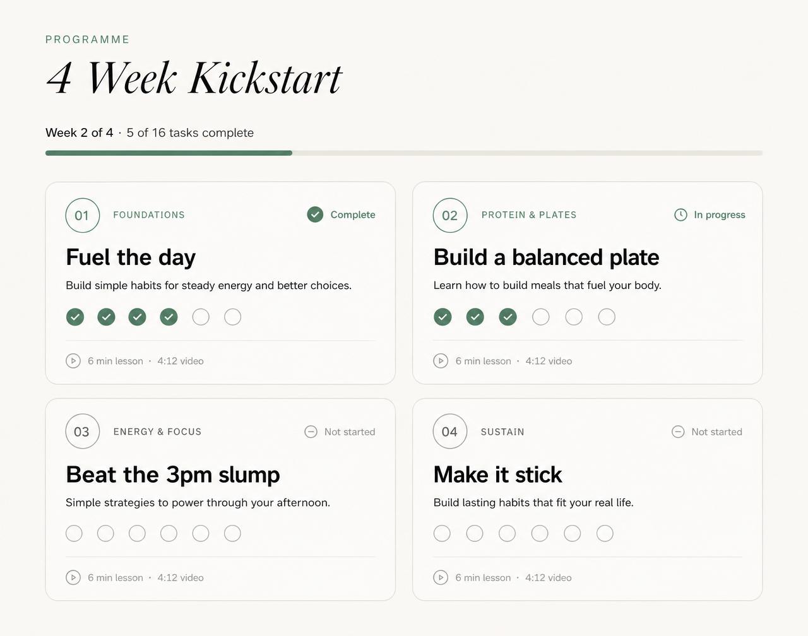
Task: Click the 02 module number badge
Action: [450, 215]
